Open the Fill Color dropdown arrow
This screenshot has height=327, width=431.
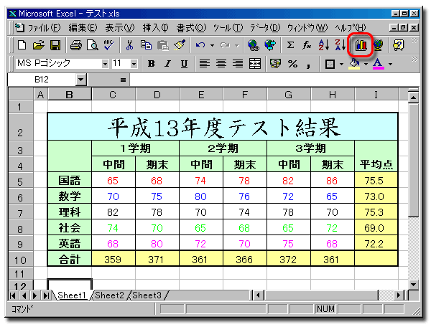tap(366, 64)
